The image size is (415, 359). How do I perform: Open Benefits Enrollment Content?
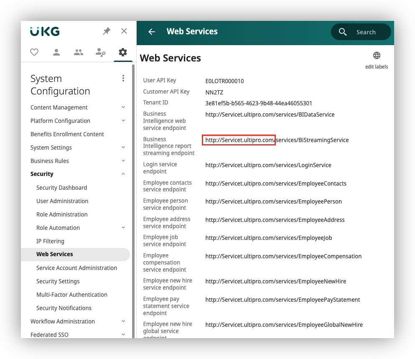click(67, 134)
